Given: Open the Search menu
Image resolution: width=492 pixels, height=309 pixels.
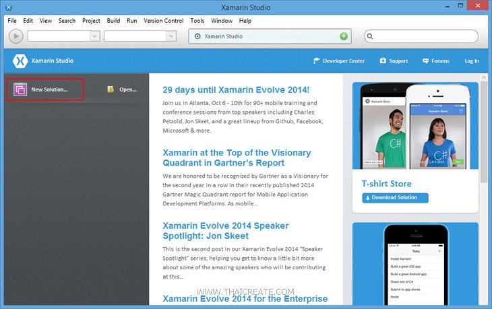Looking at the screenshot, I should [x=67, y=21].
